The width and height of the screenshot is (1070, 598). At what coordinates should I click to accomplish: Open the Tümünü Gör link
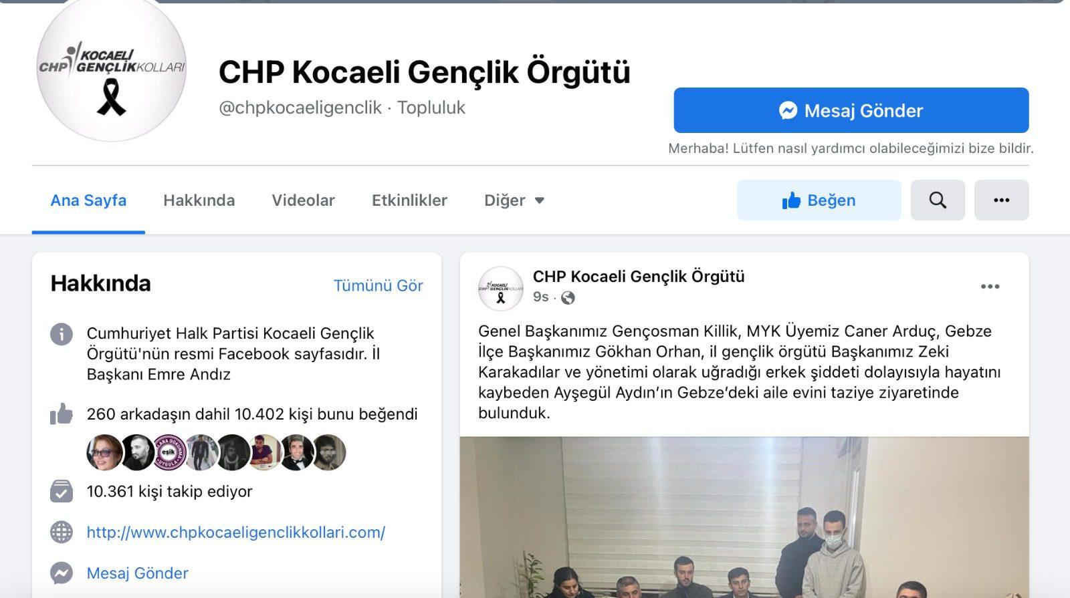pos(378,285)
